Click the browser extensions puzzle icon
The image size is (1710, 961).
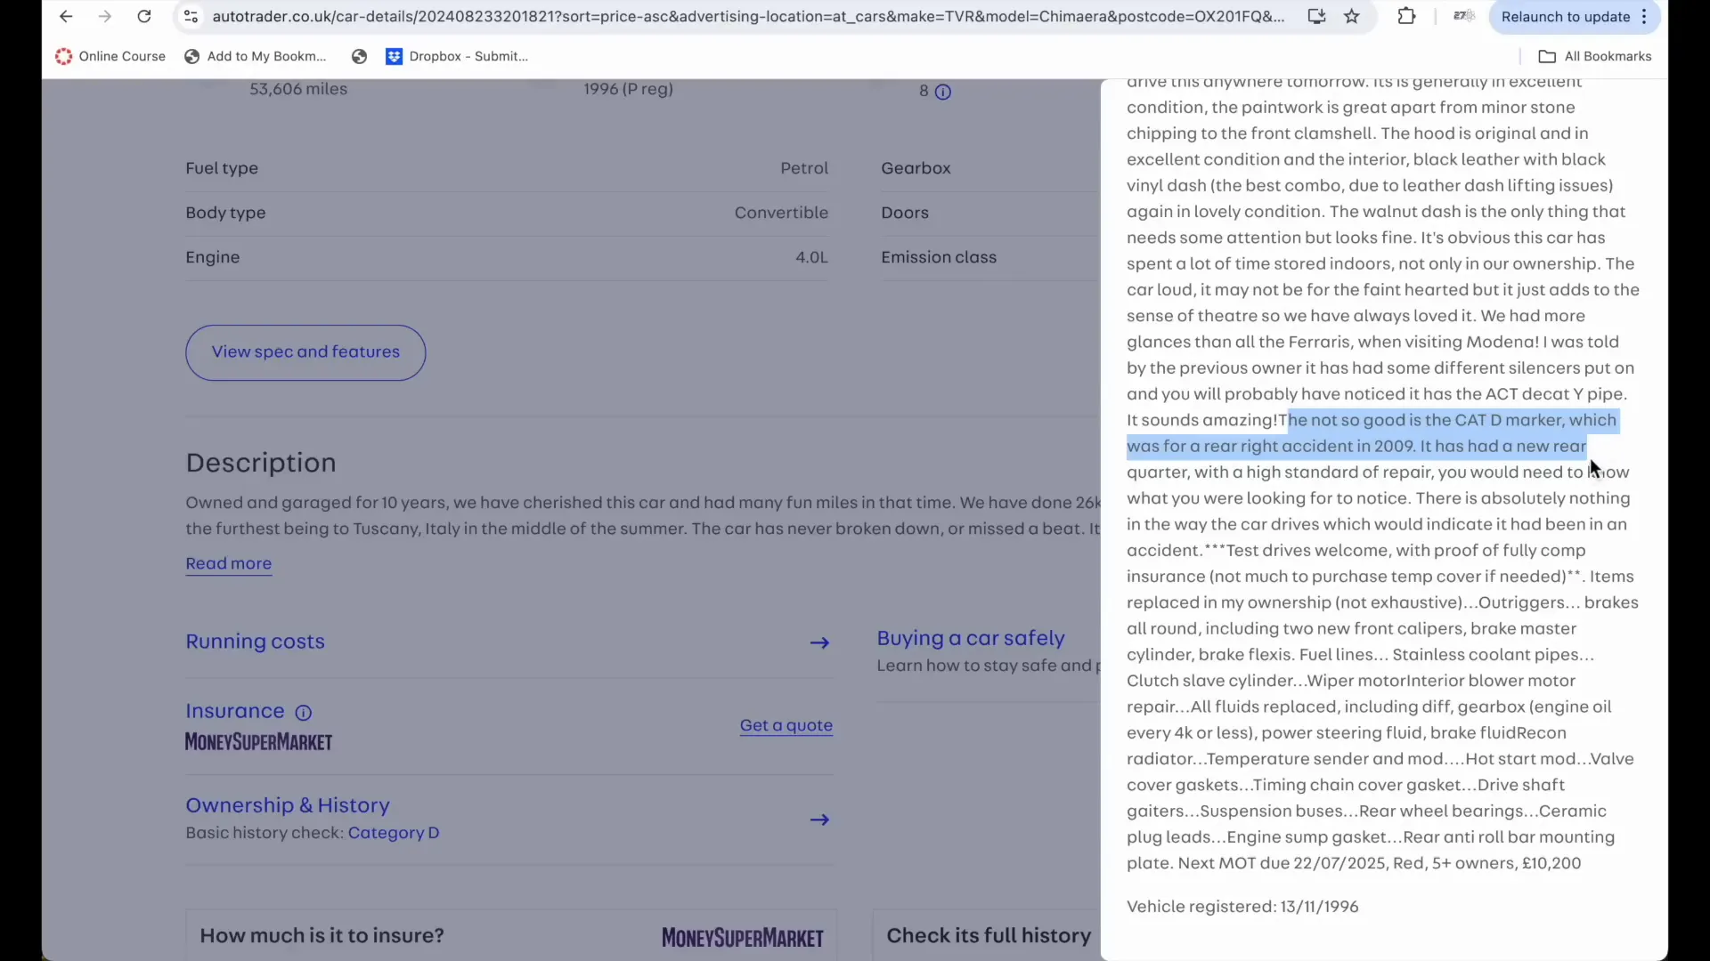click(x=1405, y=15)
